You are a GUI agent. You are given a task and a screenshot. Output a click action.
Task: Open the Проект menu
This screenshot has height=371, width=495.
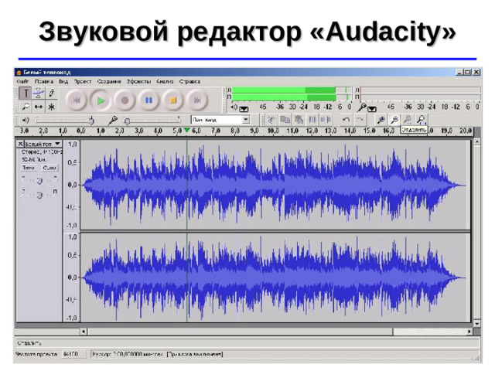[83, 81]
